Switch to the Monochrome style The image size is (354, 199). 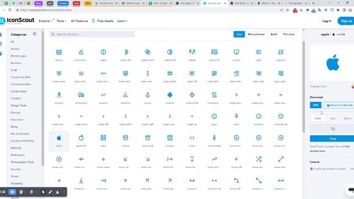tap(256, 34)
